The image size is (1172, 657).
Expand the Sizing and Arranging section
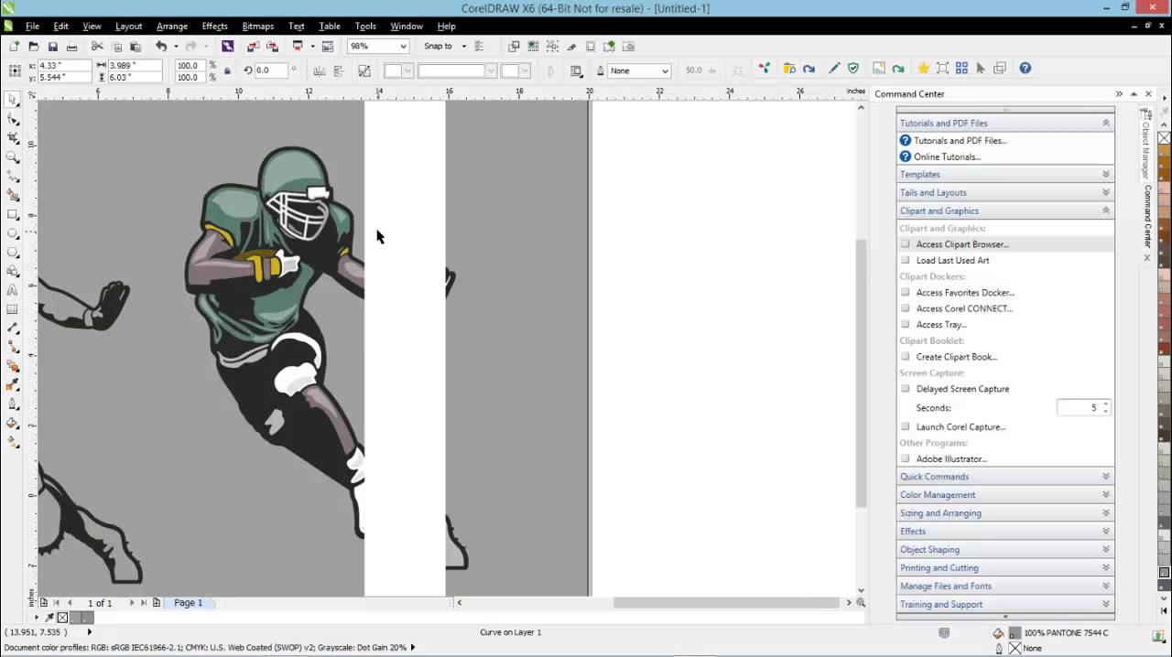pyautogui.click(x=1005, y=512)
